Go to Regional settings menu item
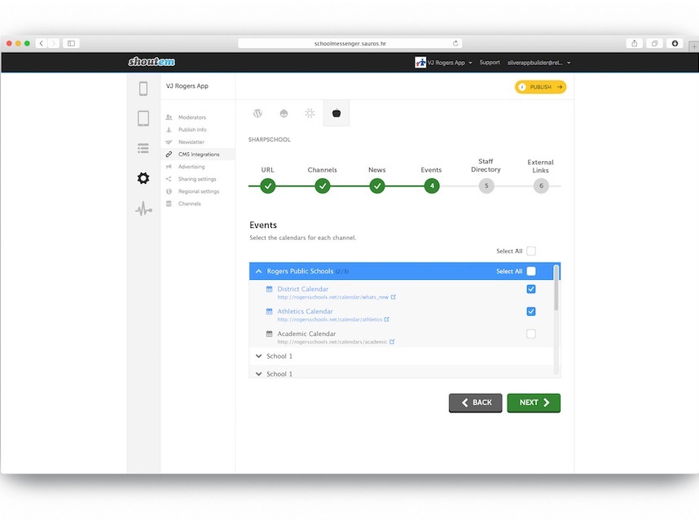Image resolution: width=699 pixels, height=524 pixels. pyautogui.click(x=198, y=191)
